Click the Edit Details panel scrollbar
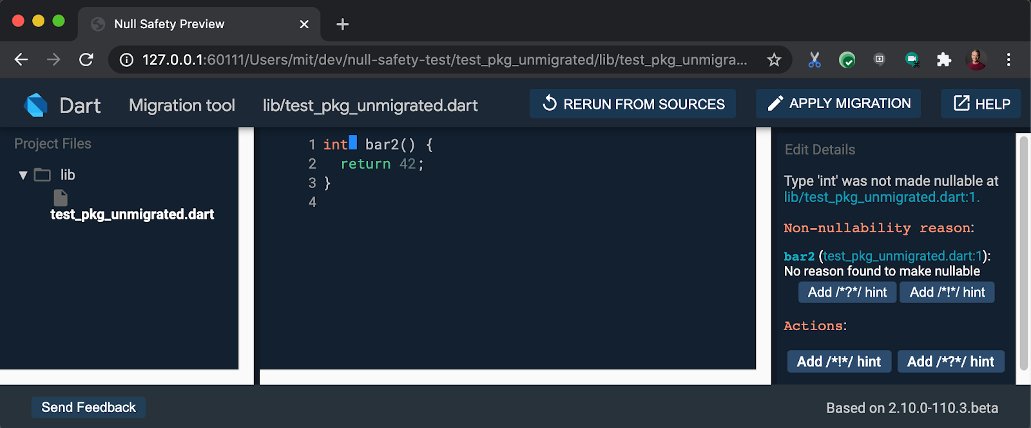This screenshot has width=1031, height=428. pos(1023,251)
